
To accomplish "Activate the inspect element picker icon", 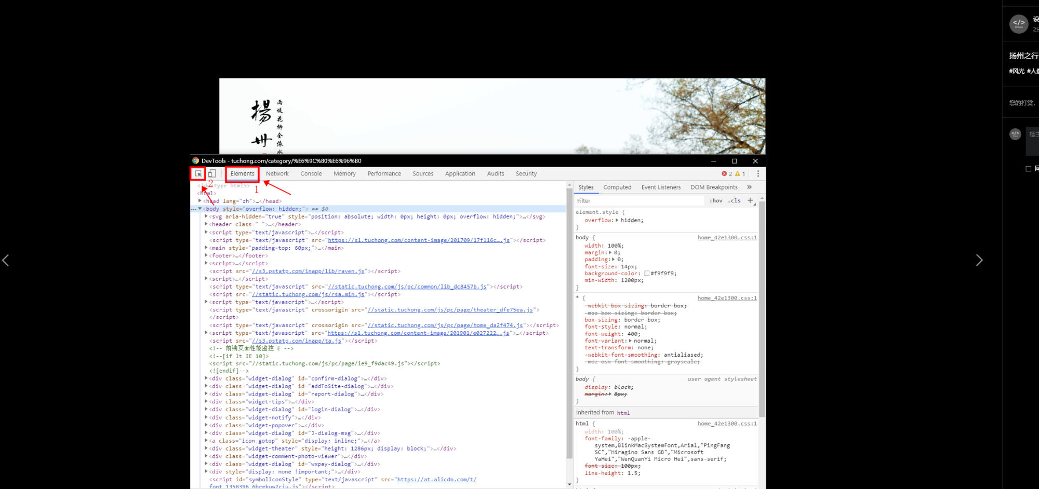I will [x=198, y=173].
